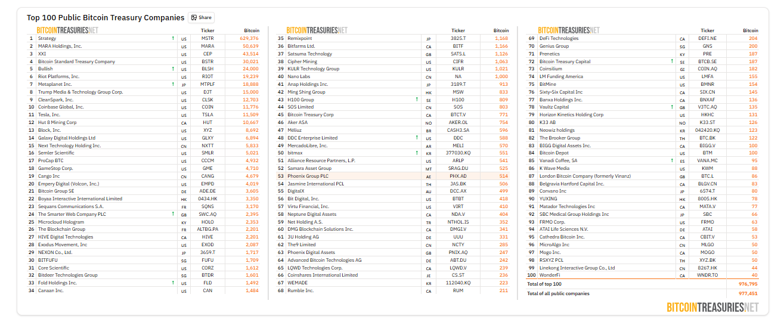Click Trump Media & Technology Group Corp.

80,92
